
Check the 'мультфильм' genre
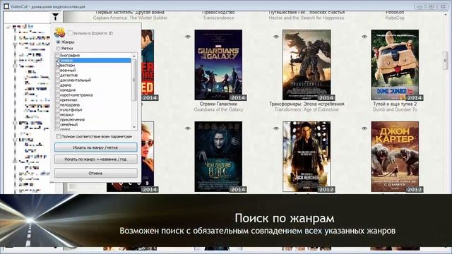pyautogui.click(x=57, y=110)
